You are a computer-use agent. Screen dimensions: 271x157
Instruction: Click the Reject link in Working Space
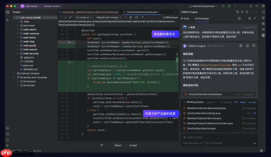[x=243, y=102]
